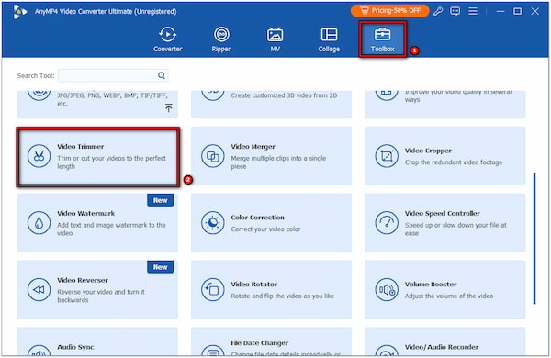Open the Video Speed Controller gauge icon
The height and width of the screenshot is (358, 551).
point(387,222)
